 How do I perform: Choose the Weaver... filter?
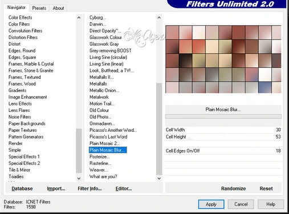pos(99,170)
